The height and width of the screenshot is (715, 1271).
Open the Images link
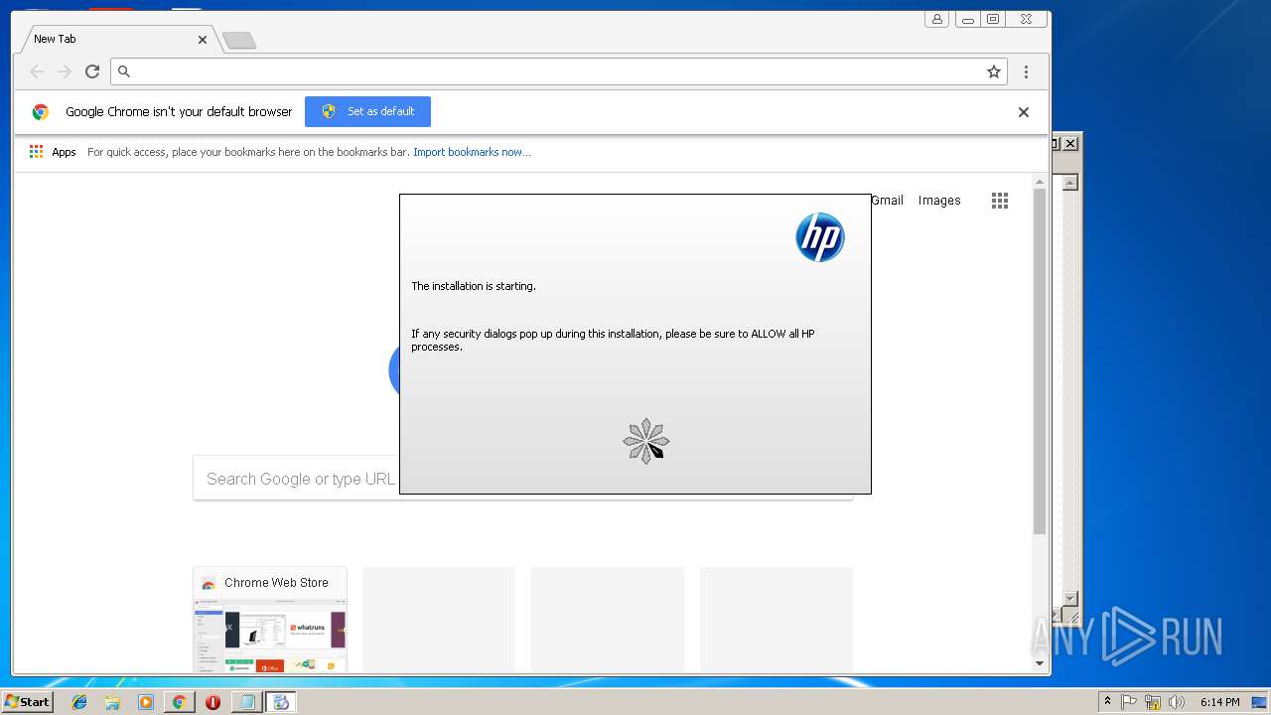[x=939, y=201]
